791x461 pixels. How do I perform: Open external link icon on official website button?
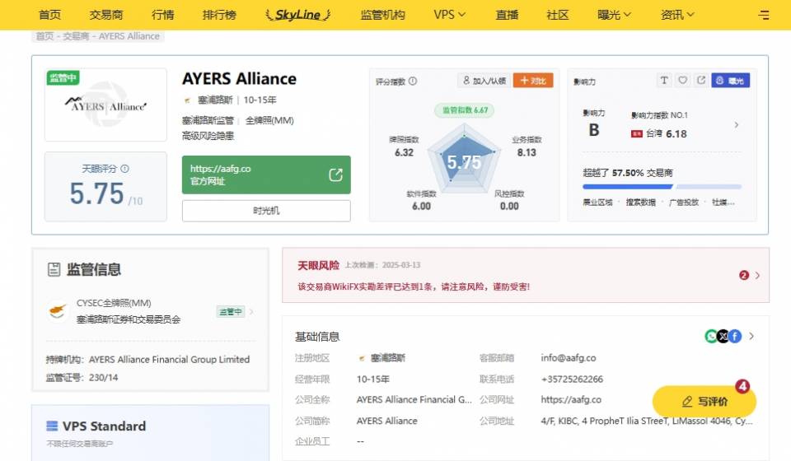335,175
